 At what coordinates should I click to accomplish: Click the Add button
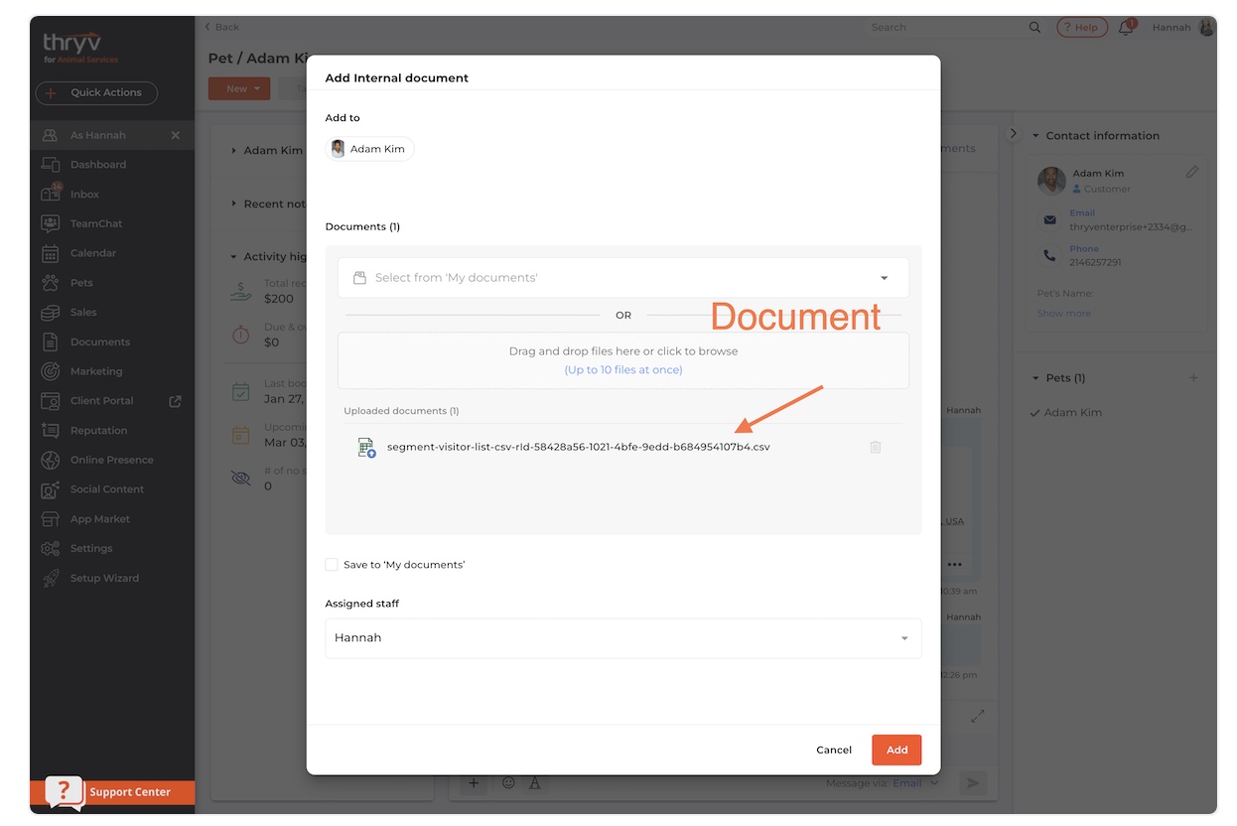895,750
